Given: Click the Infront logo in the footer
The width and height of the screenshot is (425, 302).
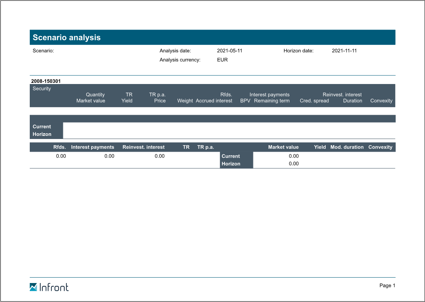Looking at the screenshot, I should [49, 287].
